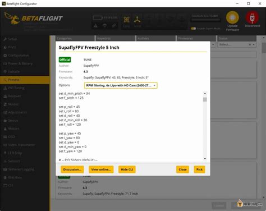
Task: Open CLI via its terminal icon
Action: coord(5,185)
